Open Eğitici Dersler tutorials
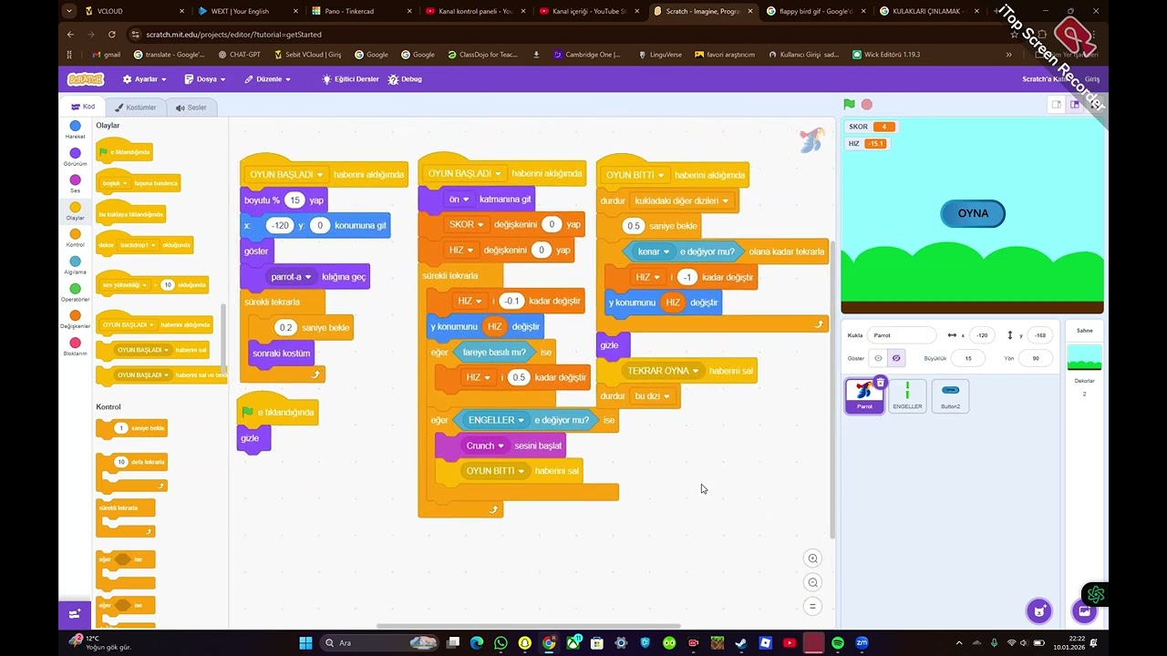The width and height of the screenshot is (1167, 656). tap(350, 79)
